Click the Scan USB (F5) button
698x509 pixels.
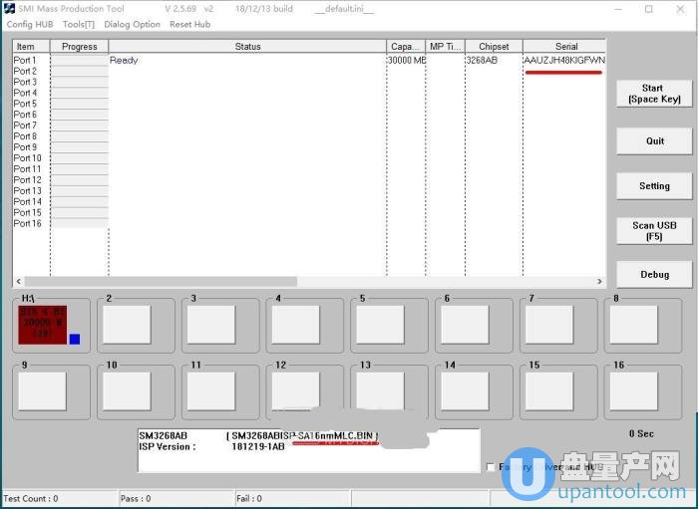[x=654, y=231]
